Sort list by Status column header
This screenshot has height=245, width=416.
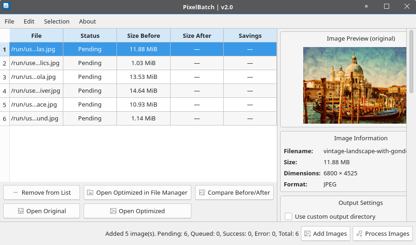(x=90, y=36)
